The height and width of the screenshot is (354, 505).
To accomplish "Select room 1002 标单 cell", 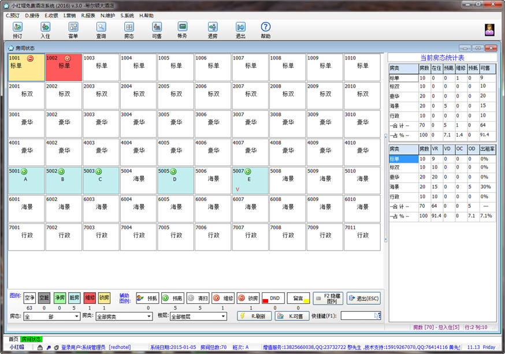I will (63, 67).
